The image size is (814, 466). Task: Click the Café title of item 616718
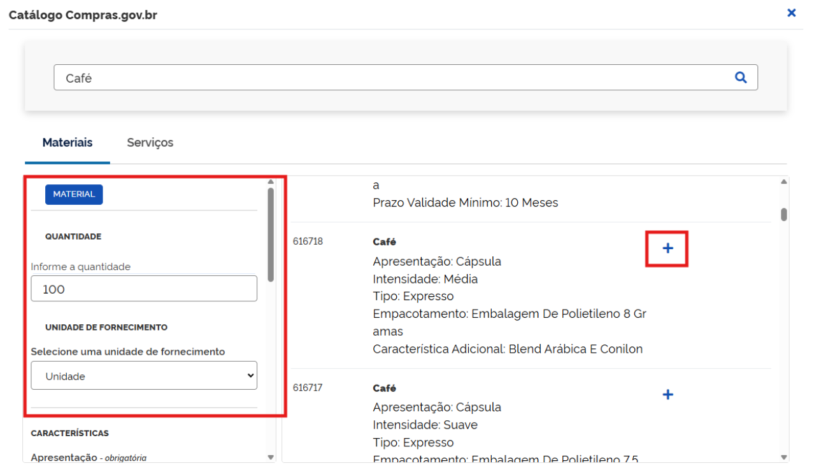pos(384,242)
